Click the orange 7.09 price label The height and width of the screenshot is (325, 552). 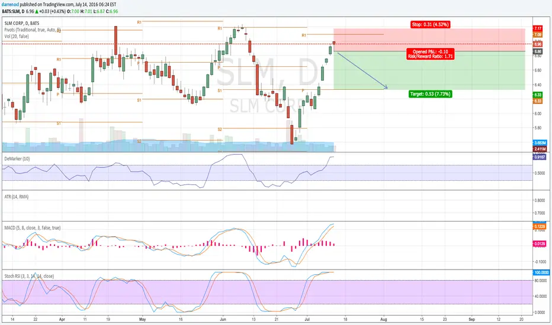tap(538, 34)
